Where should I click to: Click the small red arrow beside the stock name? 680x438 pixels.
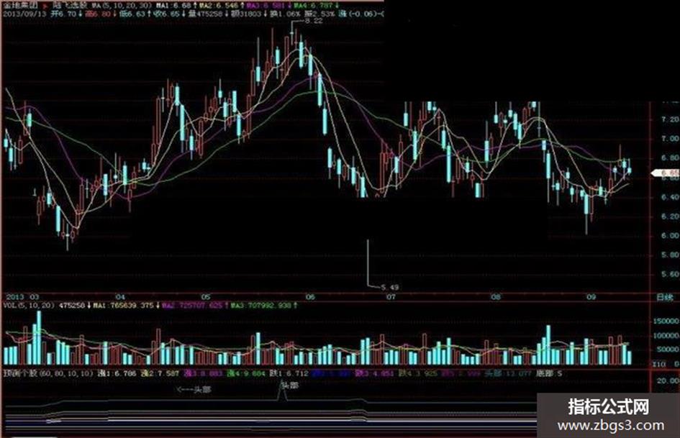45,6
